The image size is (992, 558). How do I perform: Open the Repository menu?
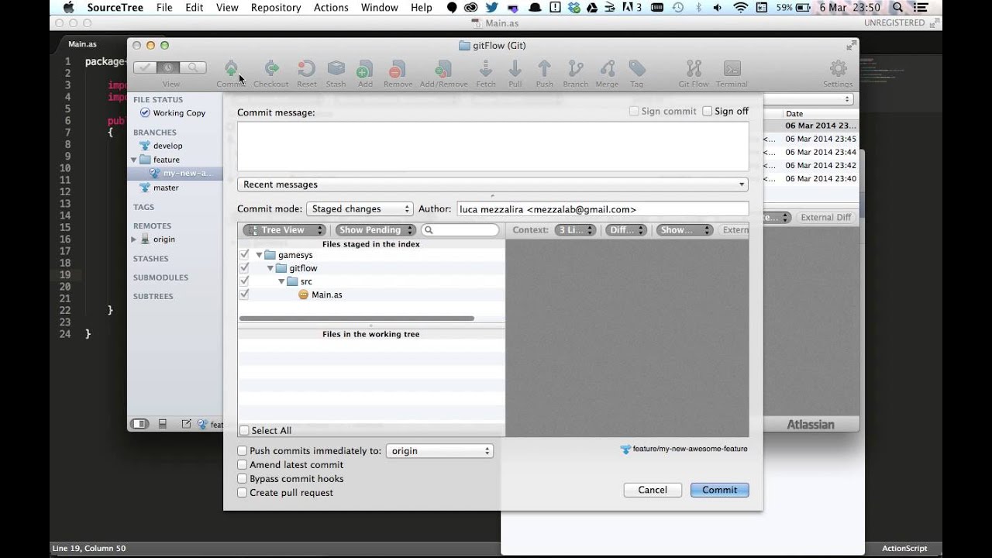(276, 8)
